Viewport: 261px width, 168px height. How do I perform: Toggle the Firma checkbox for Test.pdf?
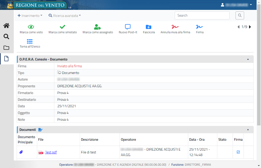click(x=238, y=152)
